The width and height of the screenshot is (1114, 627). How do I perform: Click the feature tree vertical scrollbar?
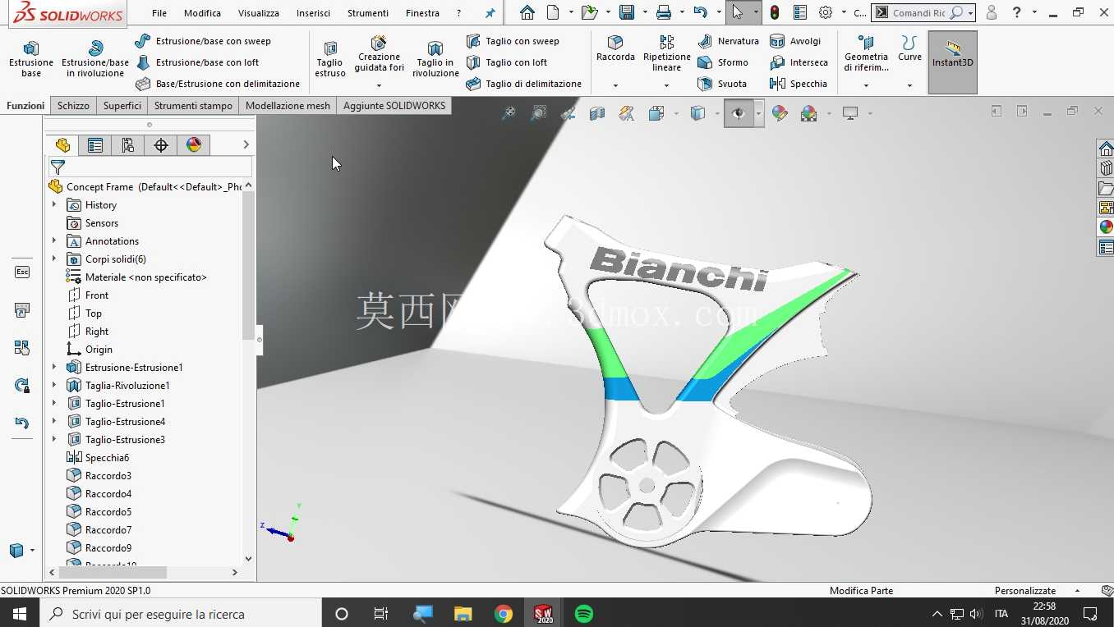click(x=249, y=265)
